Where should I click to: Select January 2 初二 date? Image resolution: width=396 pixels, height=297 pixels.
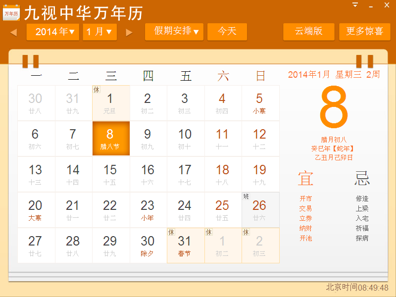[148, 103]
